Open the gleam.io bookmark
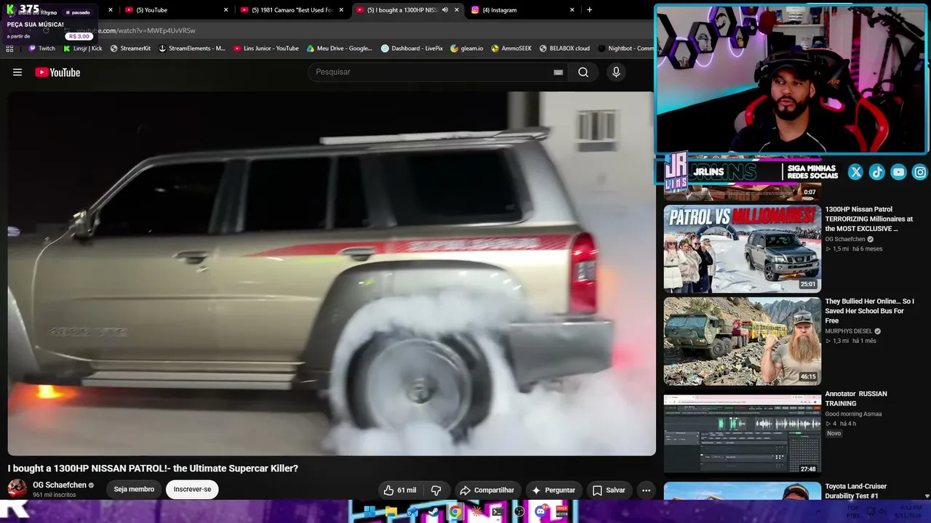931x523 pixels. tap(466, 49)
